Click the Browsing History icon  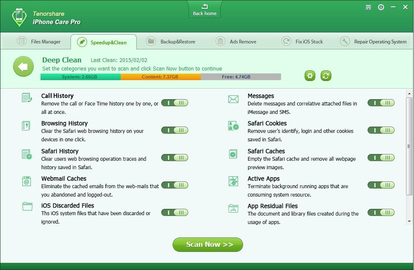(x=26, y=126)
